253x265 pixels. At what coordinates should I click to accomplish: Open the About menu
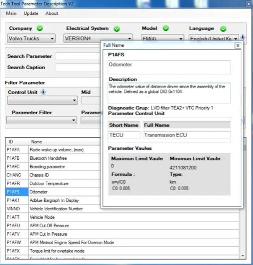[52, 13]
